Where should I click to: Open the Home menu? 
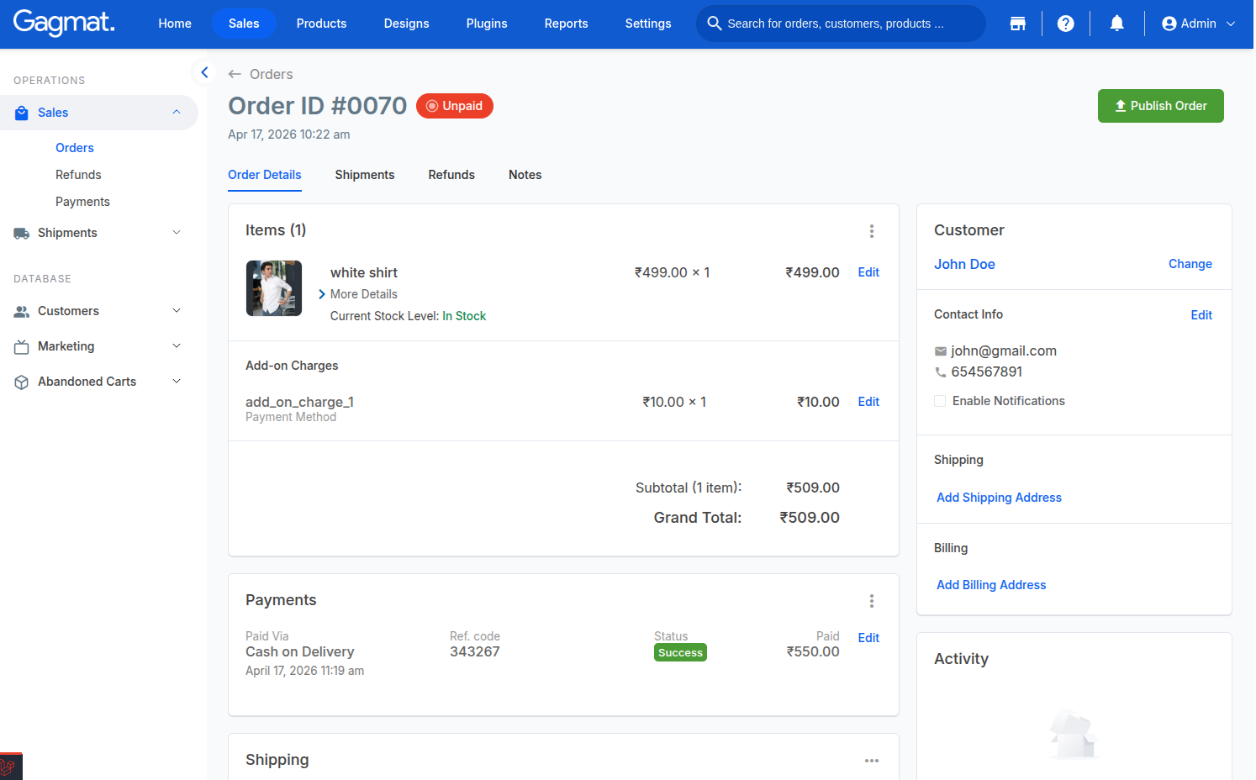175,24
